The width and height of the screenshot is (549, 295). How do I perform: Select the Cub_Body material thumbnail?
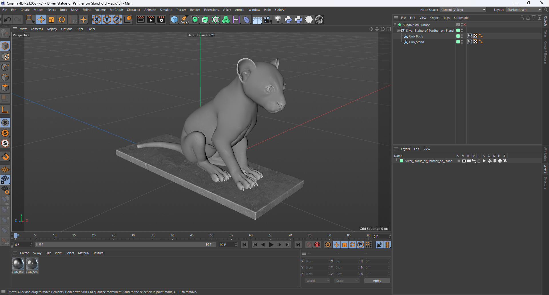18,264
